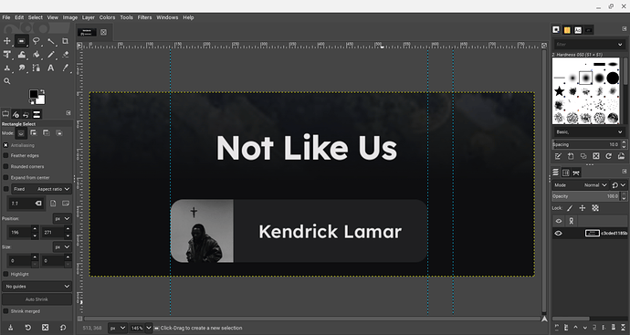Delete the selected brush
Screen dimensions: 630x335
click(x=596, y=156)
